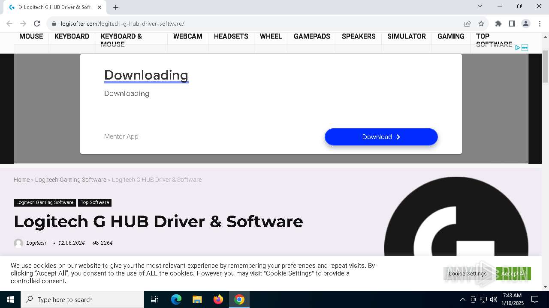This screenshot has width=549, height=308.
Task: Open the Logitech Gaming Software breadcrumb
Action: (71, 180)
